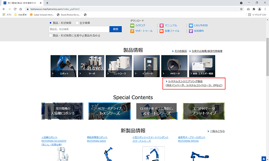Open the コントローラ product tile
269x161 pixels.
tap(119, 66)
